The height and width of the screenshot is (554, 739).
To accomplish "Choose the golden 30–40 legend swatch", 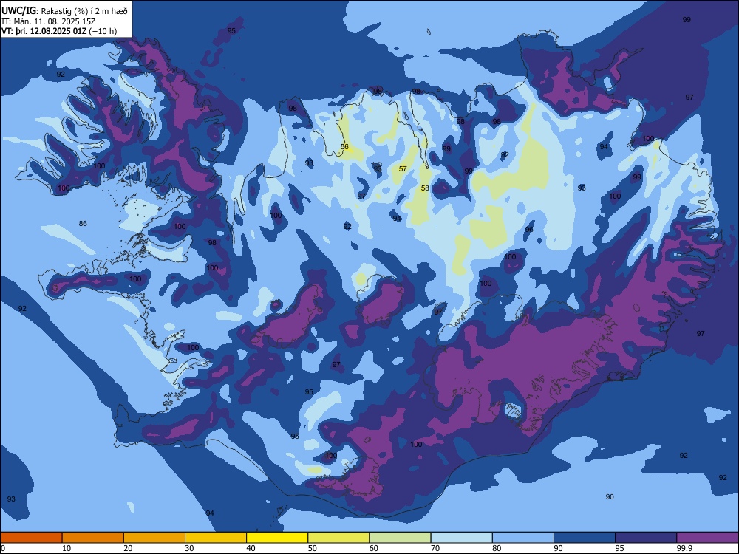I will [x=216, y=538].
